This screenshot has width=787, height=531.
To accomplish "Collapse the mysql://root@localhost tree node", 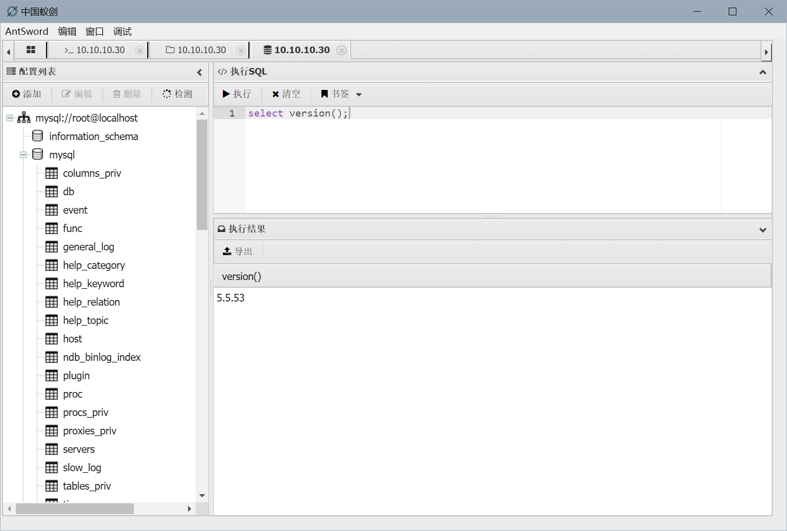I will (x=10, y=118).
